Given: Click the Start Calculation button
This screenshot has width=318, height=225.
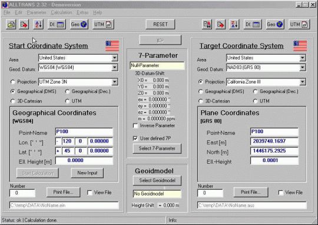Looking at the screenshot, I should (x=38, y=173).
